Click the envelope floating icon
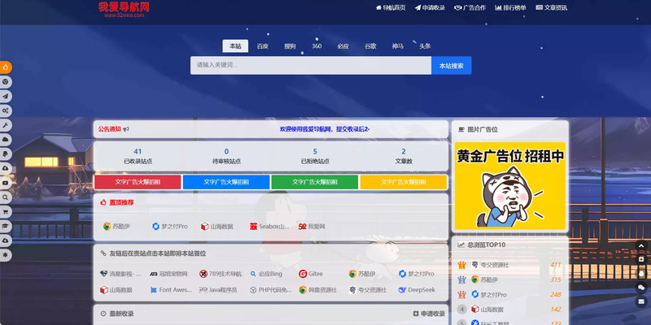 (x=641, y=301)
